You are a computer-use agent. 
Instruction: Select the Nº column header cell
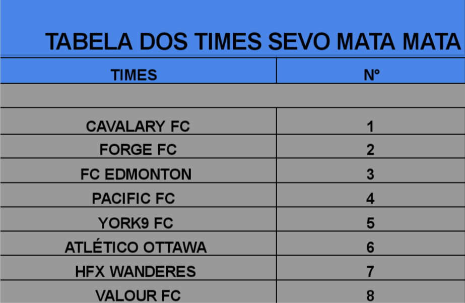tap(371, 75)
